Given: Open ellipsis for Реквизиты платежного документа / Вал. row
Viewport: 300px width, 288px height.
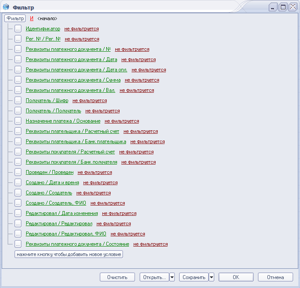Looking at the screenshot, I should (x=18, y=91).
